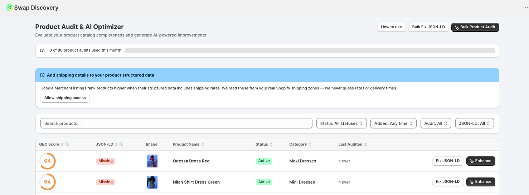Click GEO score 64 ring for Odessa Dress Red

(47, 161)
